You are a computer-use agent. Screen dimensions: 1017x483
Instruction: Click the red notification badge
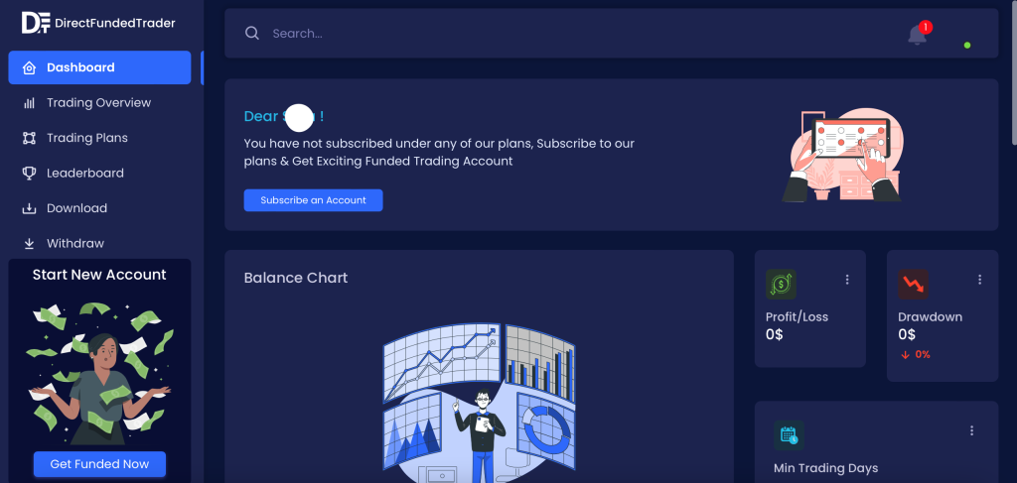pyautogui.click(x=926, y=27)
